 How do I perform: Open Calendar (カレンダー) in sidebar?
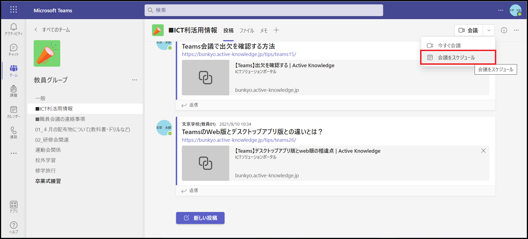pos(13,112)
